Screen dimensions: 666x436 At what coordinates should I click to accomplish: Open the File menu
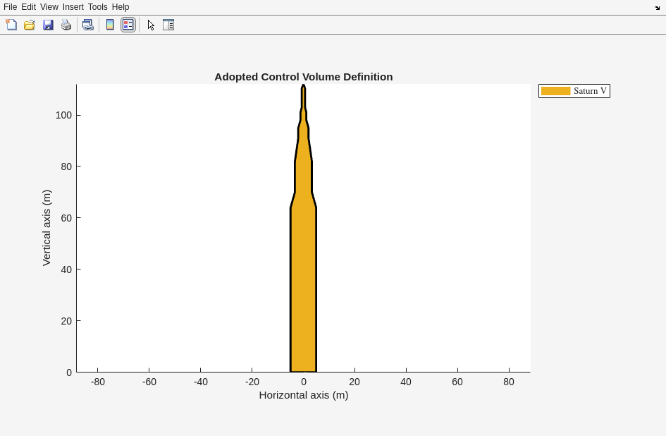click(10, 7)
